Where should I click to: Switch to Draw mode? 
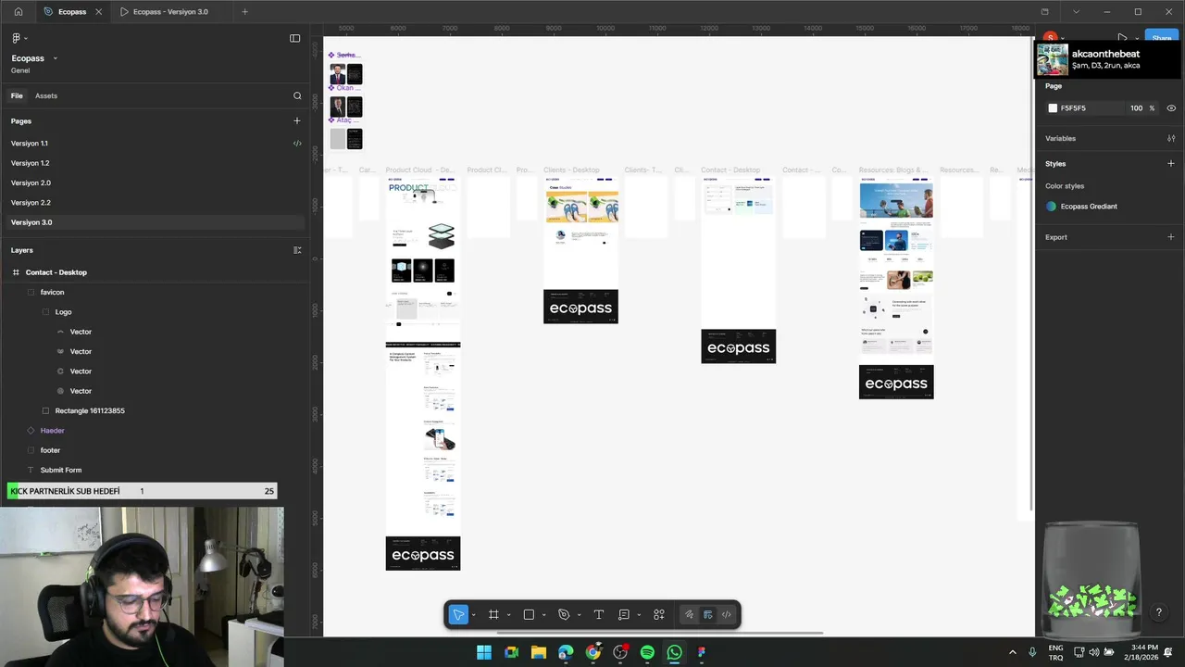coord(689,614)
